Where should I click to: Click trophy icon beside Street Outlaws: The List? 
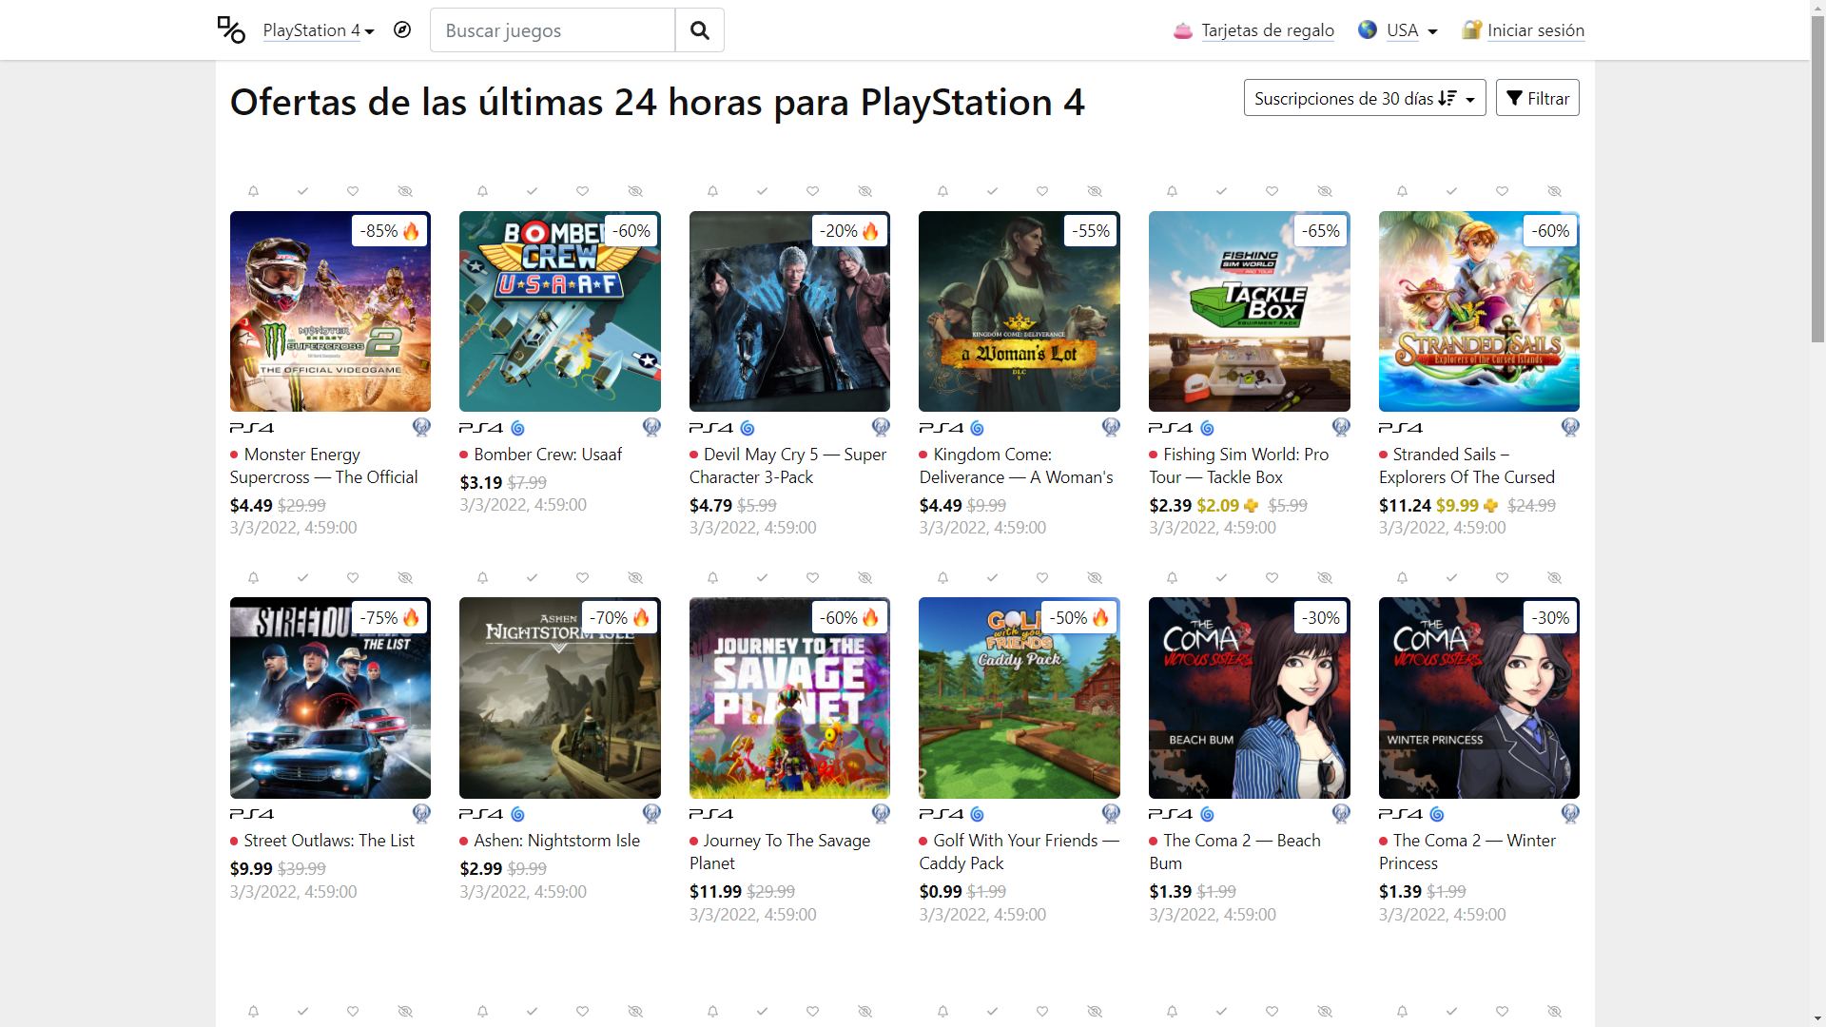[x=421, y=813]
